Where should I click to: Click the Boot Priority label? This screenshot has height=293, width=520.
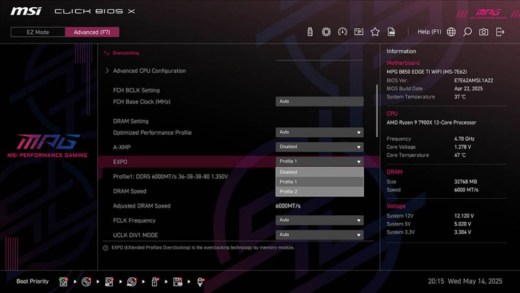tap(33, 281)
